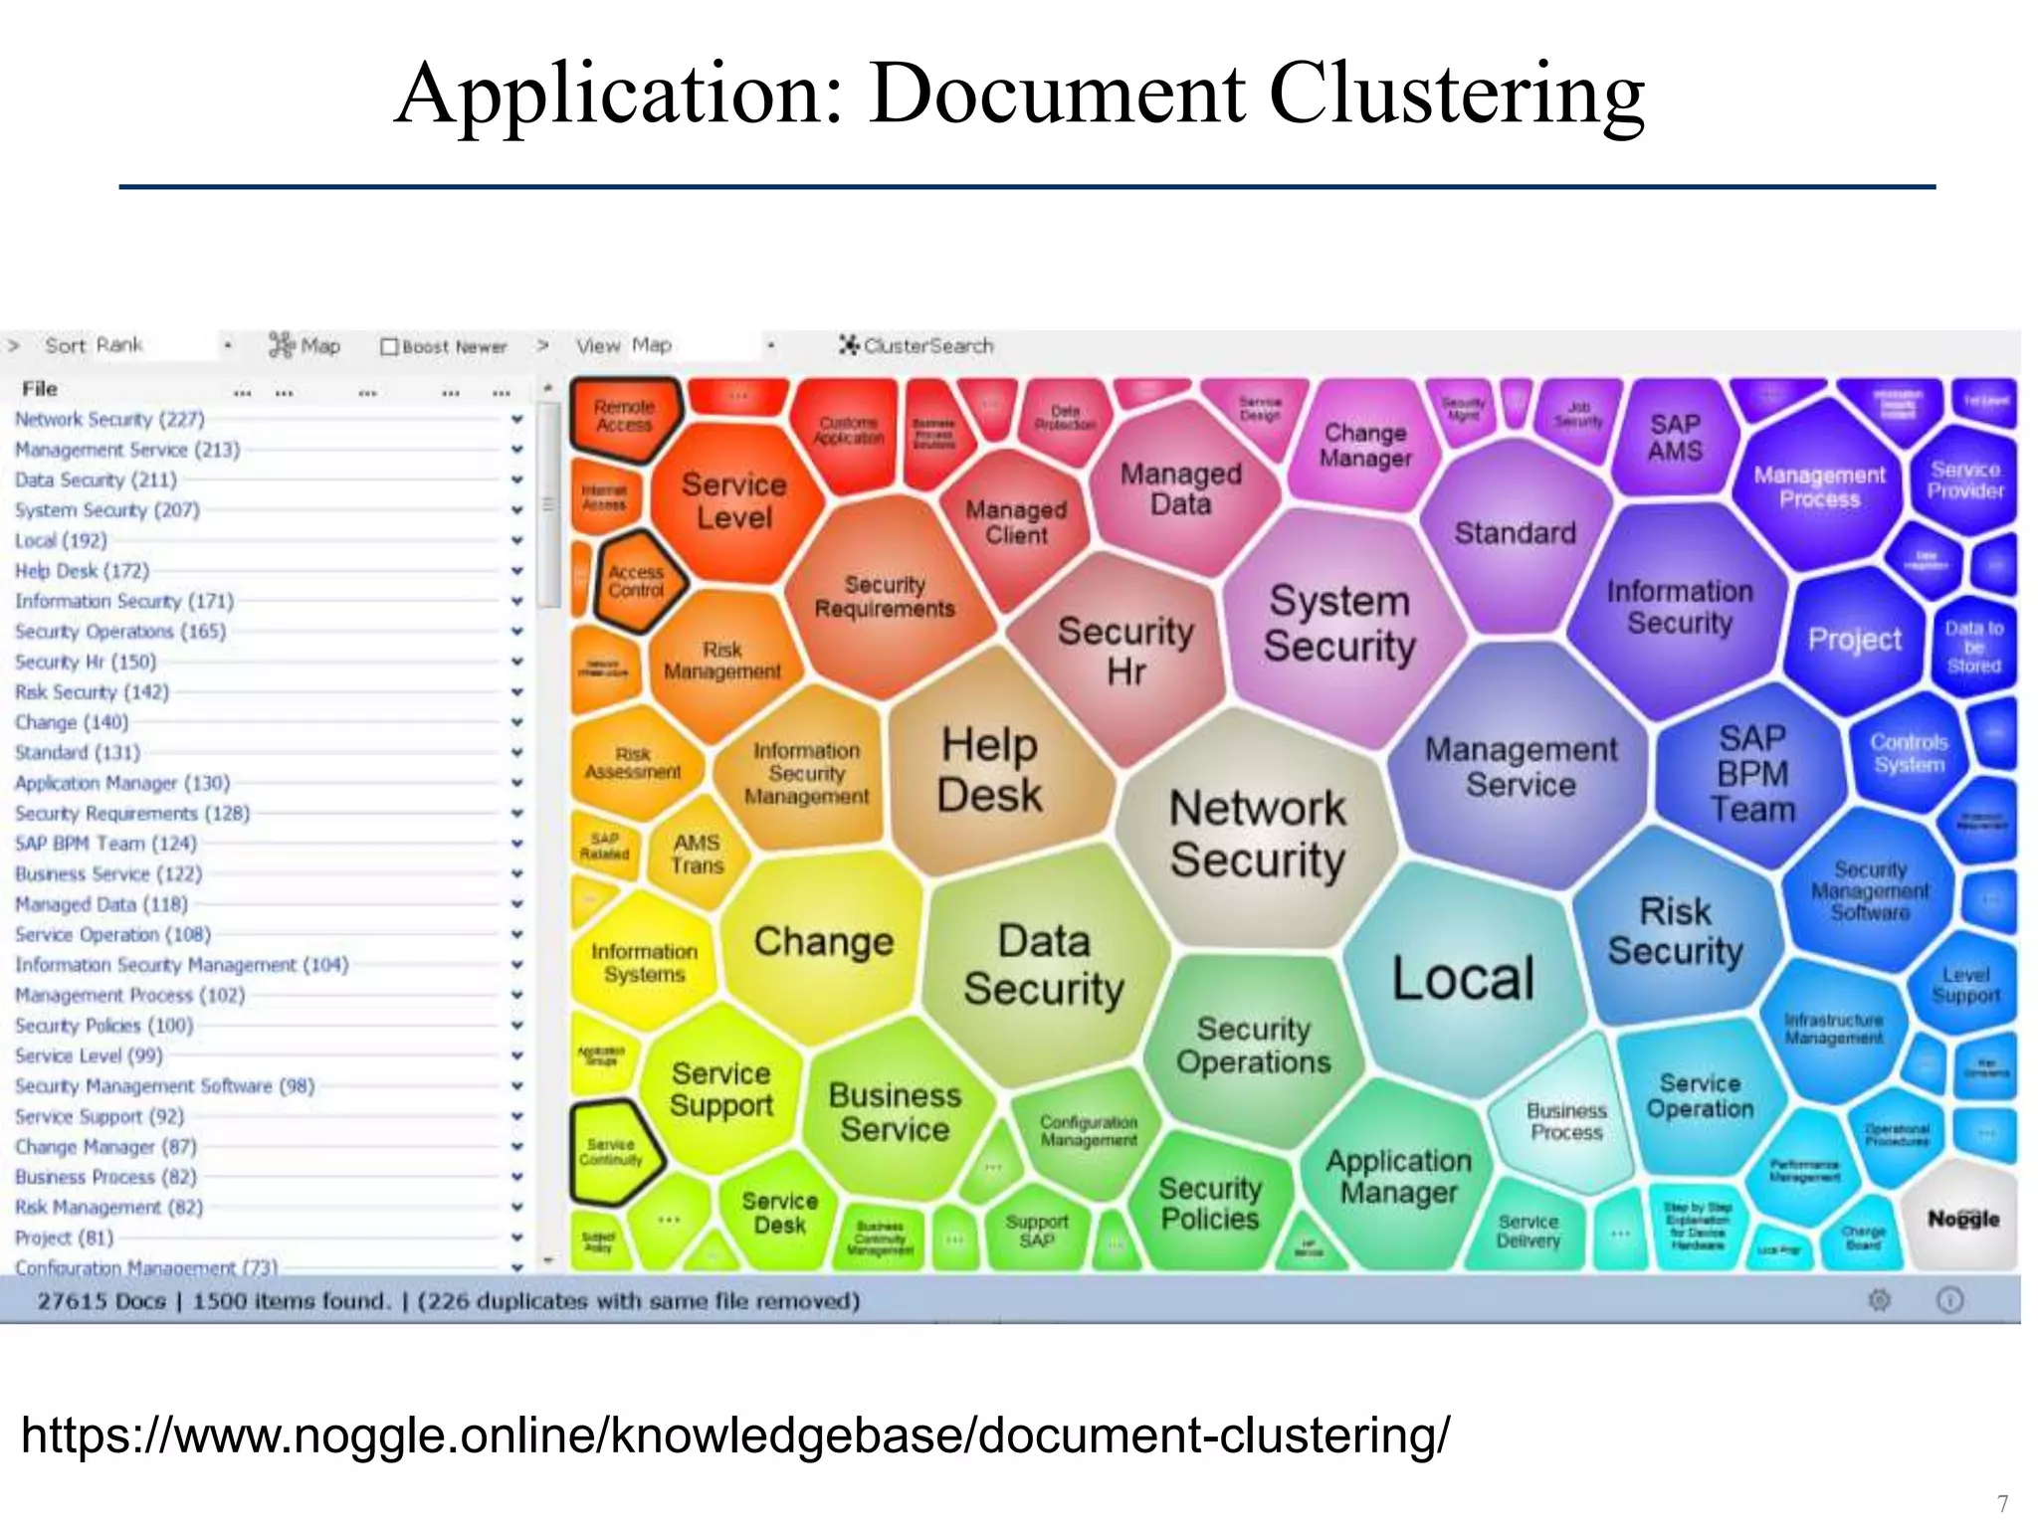
Task: Select Network Security (227) in list
Action: [109, 420]
